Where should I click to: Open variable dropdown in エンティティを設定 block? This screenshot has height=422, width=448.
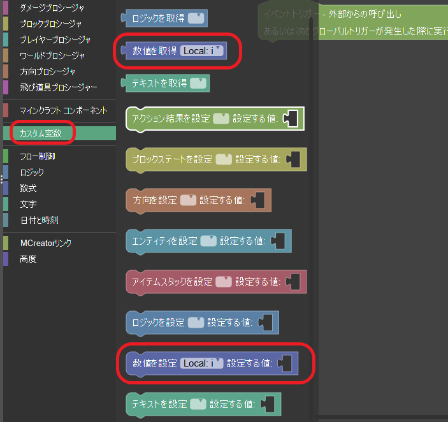[x=208, y=241]
